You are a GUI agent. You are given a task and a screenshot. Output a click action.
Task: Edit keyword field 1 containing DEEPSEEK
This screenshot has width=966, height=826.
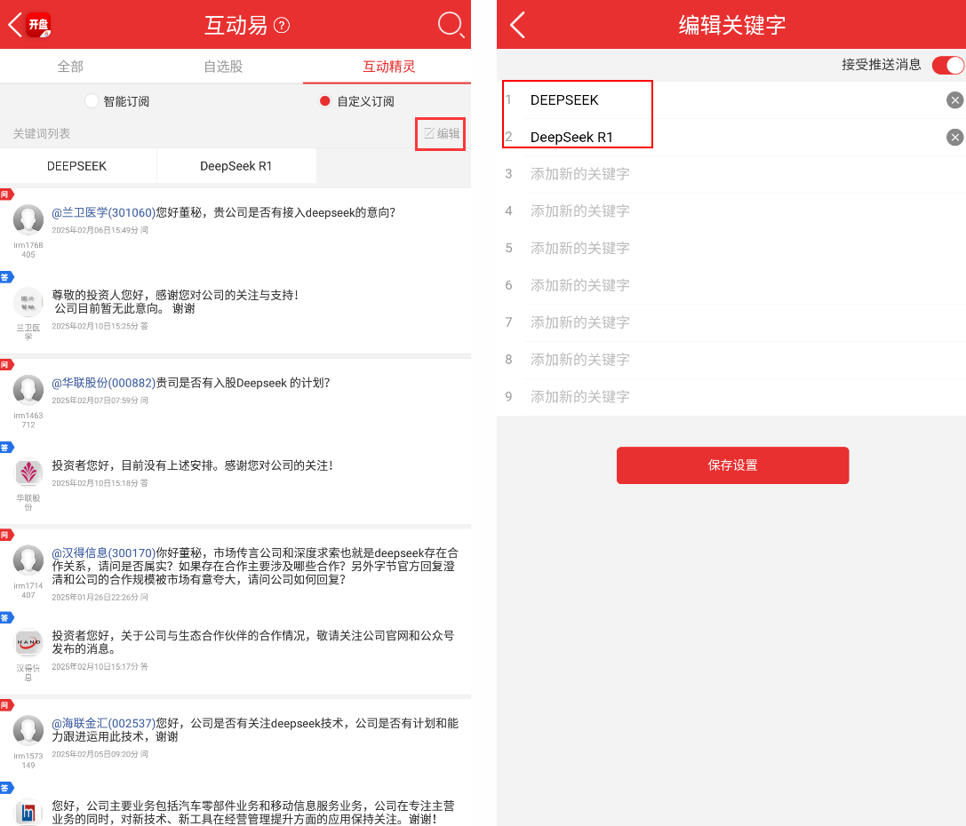point(733,100)
